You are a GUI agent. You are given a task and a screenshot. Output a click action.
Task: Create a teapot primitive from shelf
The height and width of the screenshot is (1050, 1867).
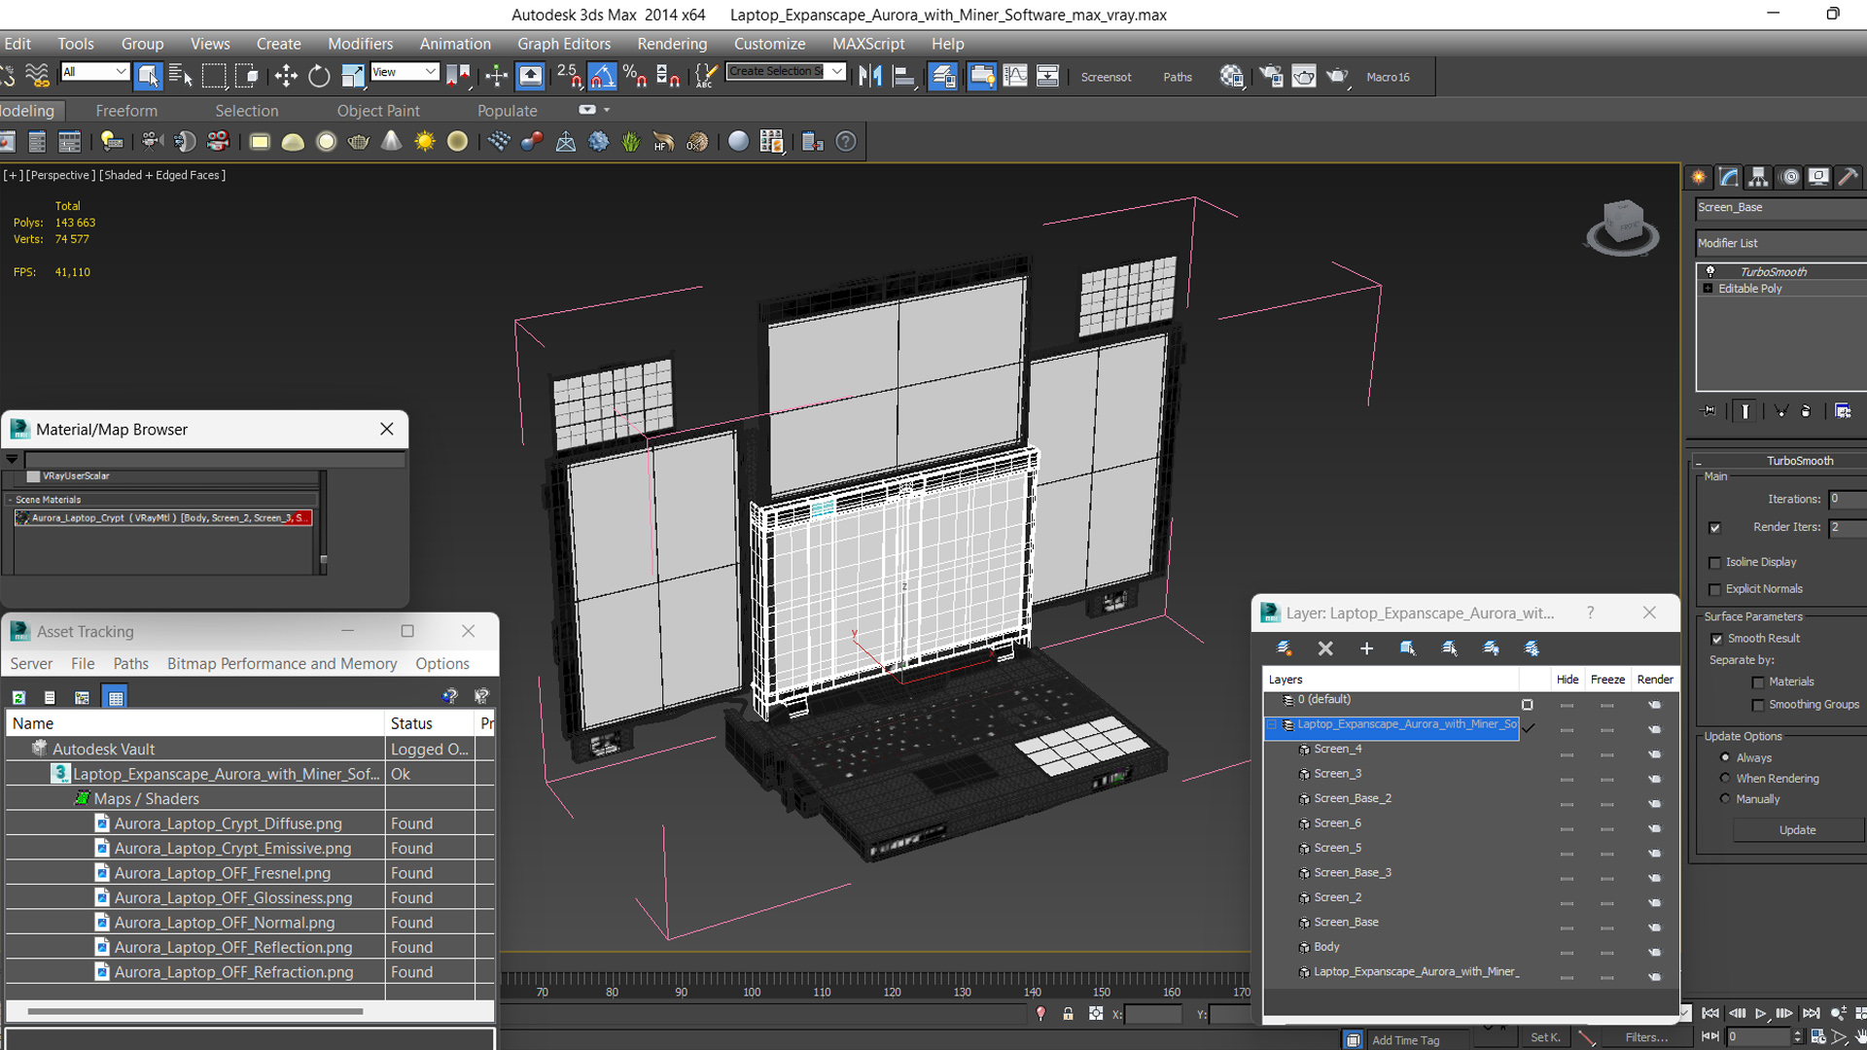(x=359, y=142)
